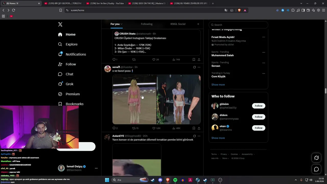Bookmark this page in the address bar
327x184 pixels.
pyautogui.click(x=61, y=10)
